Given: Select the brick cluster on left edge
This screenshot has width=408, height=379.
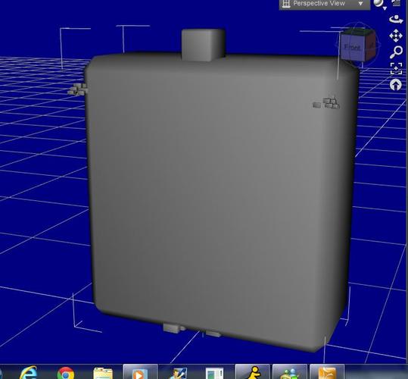Looking at the screenshot, I should (x=77, y=89).
